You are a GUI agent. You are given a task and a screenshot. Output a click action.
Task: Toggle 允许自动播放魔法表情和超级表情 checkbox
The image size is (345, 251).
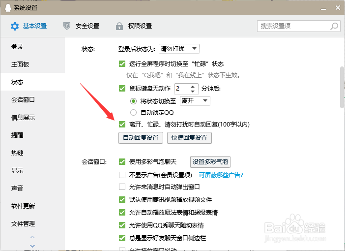(x=122, y=212)
